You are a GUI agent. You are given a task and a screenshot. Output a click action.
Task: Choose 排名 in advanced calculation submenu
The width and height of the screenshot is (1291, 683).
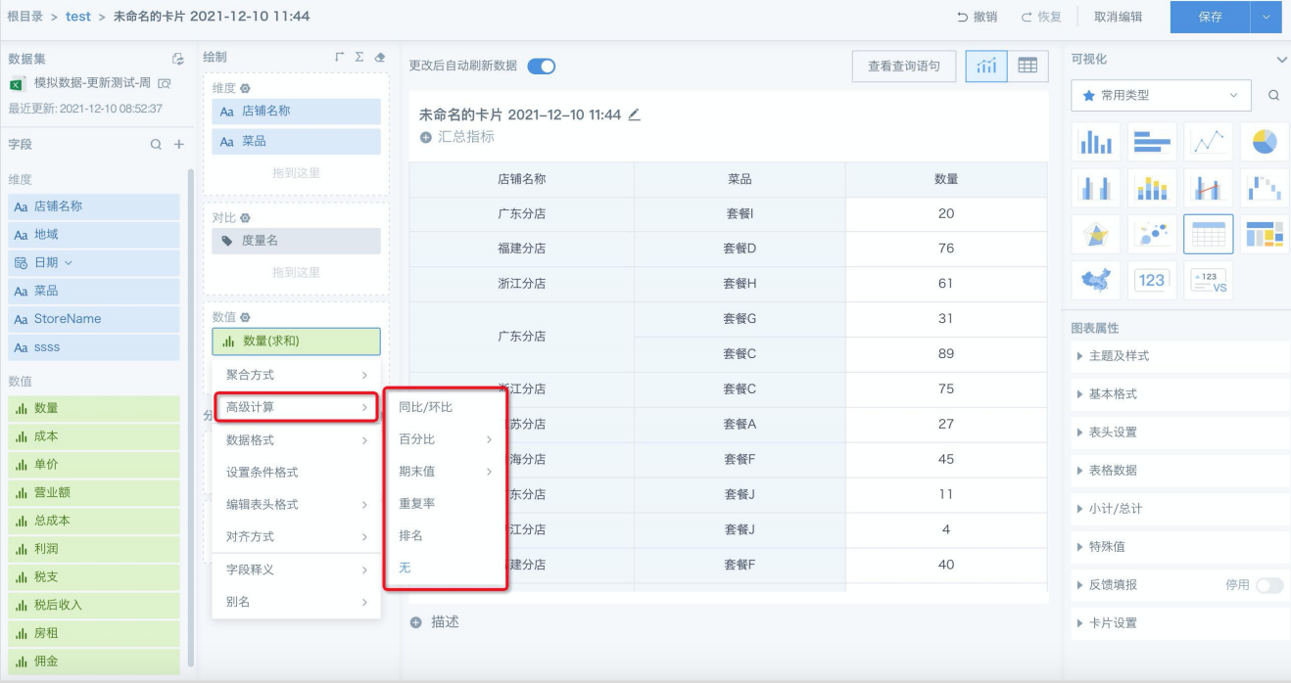[x=410, y=535]
